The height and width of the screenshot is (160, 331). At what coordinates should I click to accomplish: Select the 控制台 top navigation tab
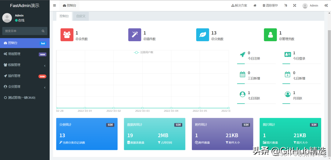[x=70, y=5]
